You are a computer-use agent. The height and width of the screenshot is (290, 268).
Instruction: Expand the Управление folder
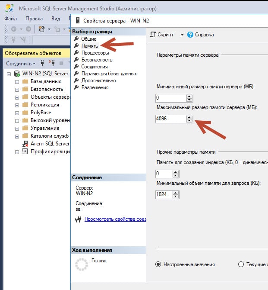(x=17, y=129)
